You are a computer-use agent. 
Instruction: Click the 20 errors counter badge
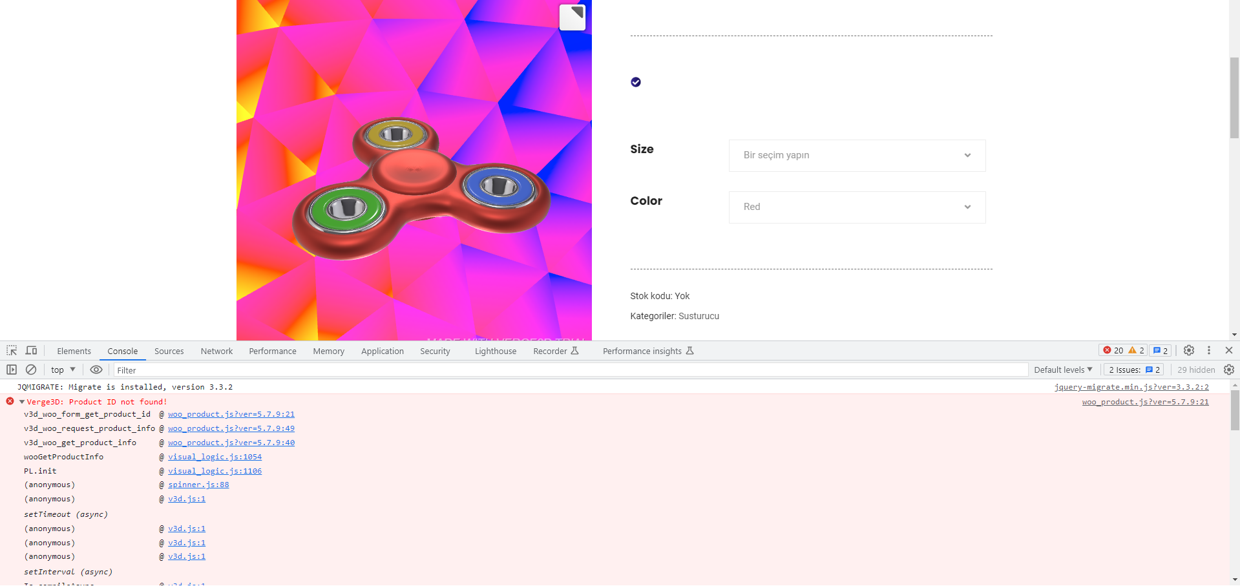coord(1113,350)
